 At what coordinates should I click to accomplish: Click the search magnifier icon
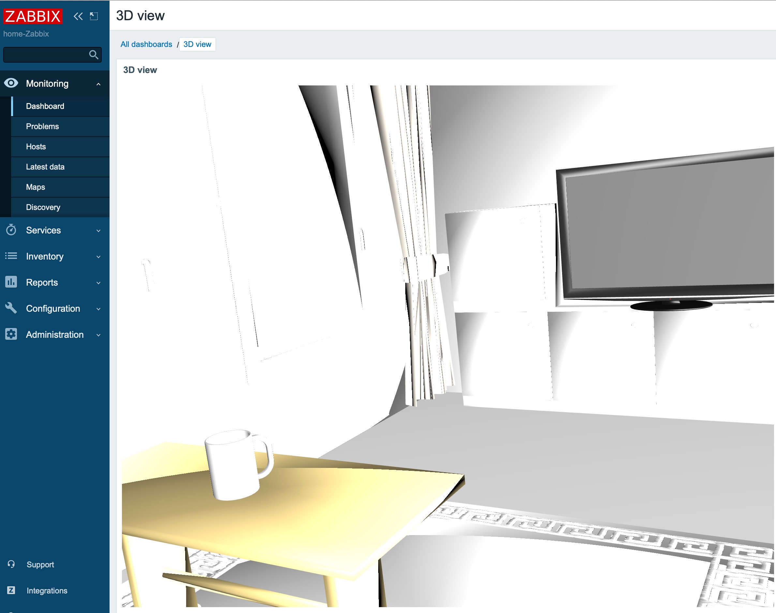pos(94,54)
